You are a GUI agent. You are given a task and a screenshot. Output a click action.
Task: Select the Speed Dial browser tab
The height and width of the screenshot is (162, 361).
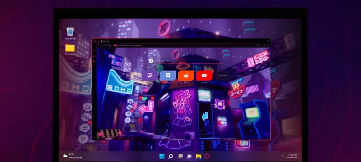(111, 41)
